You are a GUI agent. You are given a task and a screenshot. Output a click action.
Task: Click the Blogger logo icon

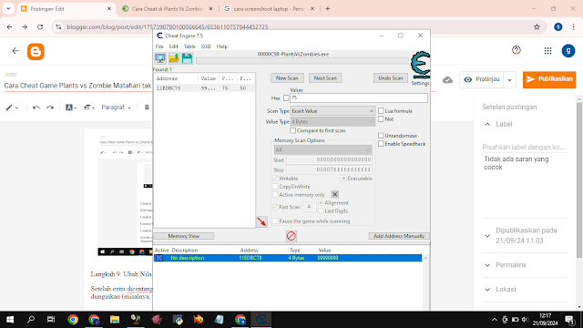click(36, 51)
